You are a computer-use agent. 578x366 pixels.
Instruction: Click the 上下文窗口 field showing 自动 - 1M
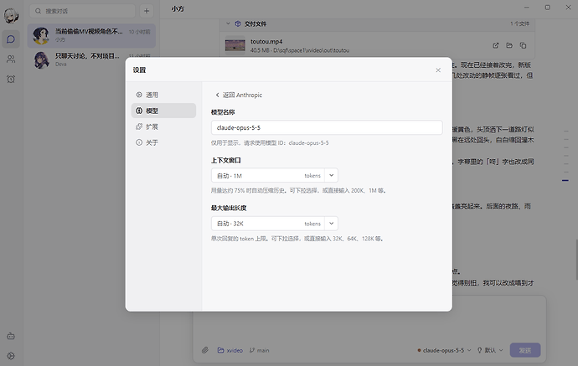point(267,175)
